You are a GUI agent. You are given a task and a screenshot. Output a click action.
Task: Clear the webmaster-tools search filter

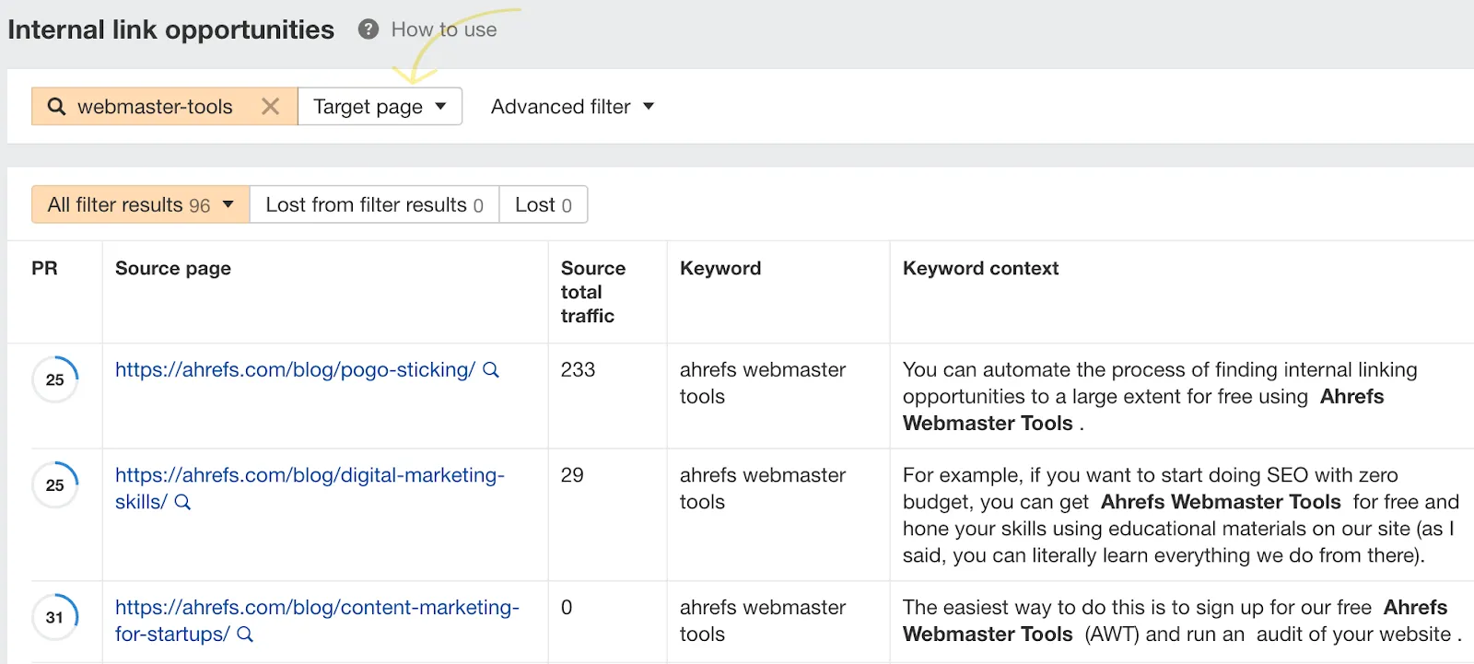click(x=270, y=107)
